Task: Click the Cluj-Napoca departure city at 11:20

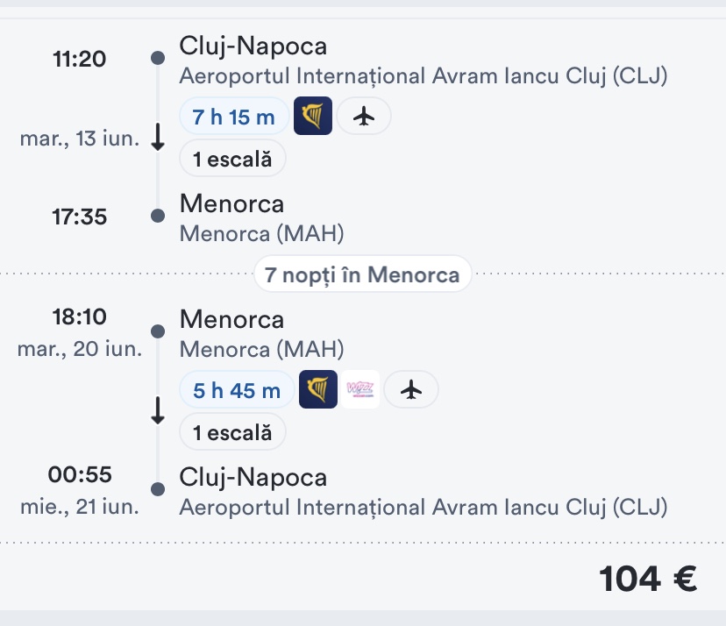Action: [253, 46]
